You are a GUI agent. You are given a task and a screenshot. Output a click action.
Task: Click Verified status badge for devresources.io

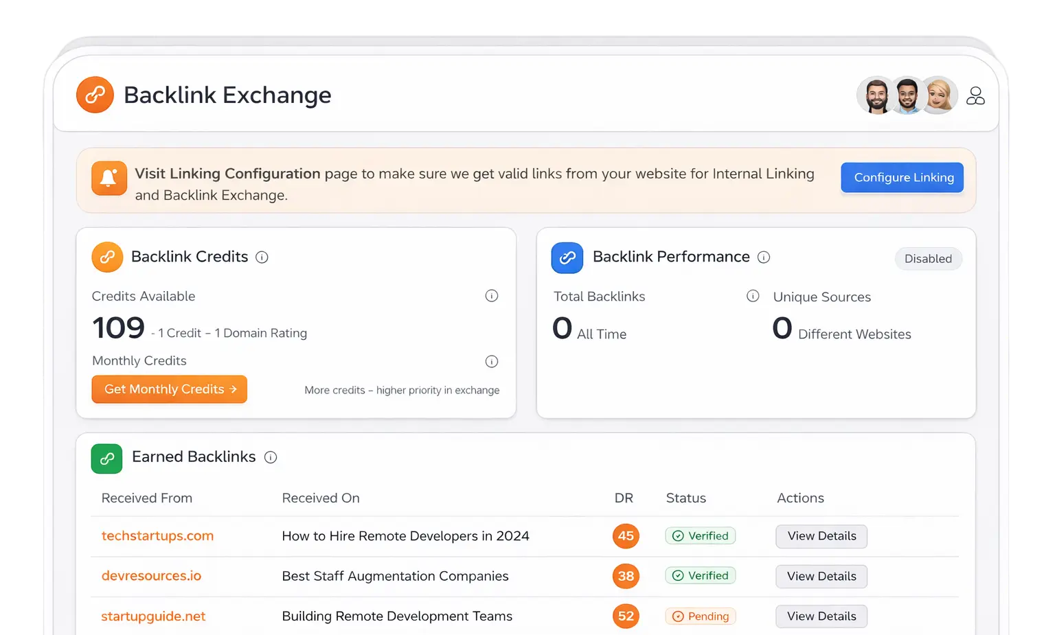coord(700,576)
